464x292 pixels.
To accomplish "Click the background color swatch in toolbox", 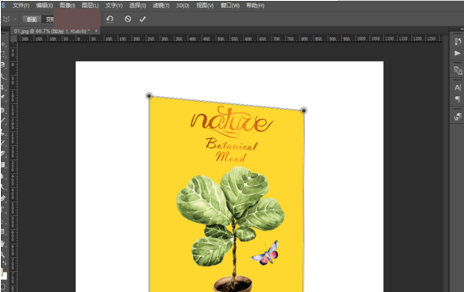I will click(4, 276).
